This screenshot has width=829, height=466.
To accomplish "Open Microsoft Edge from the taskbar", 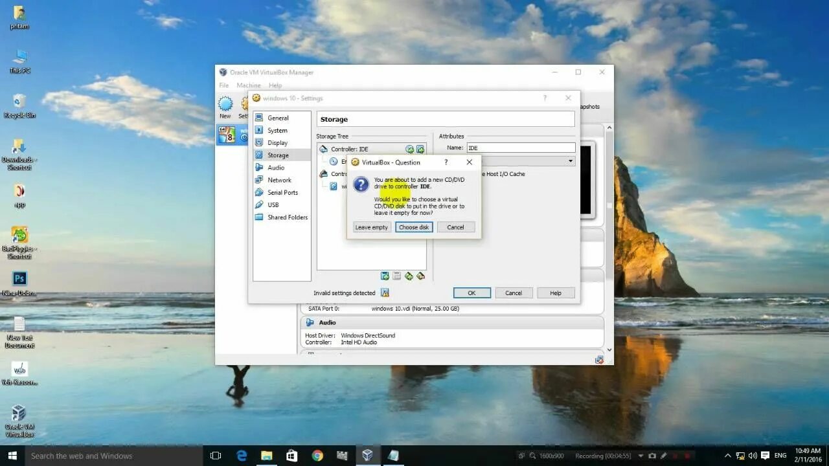I will coord(242,456).
